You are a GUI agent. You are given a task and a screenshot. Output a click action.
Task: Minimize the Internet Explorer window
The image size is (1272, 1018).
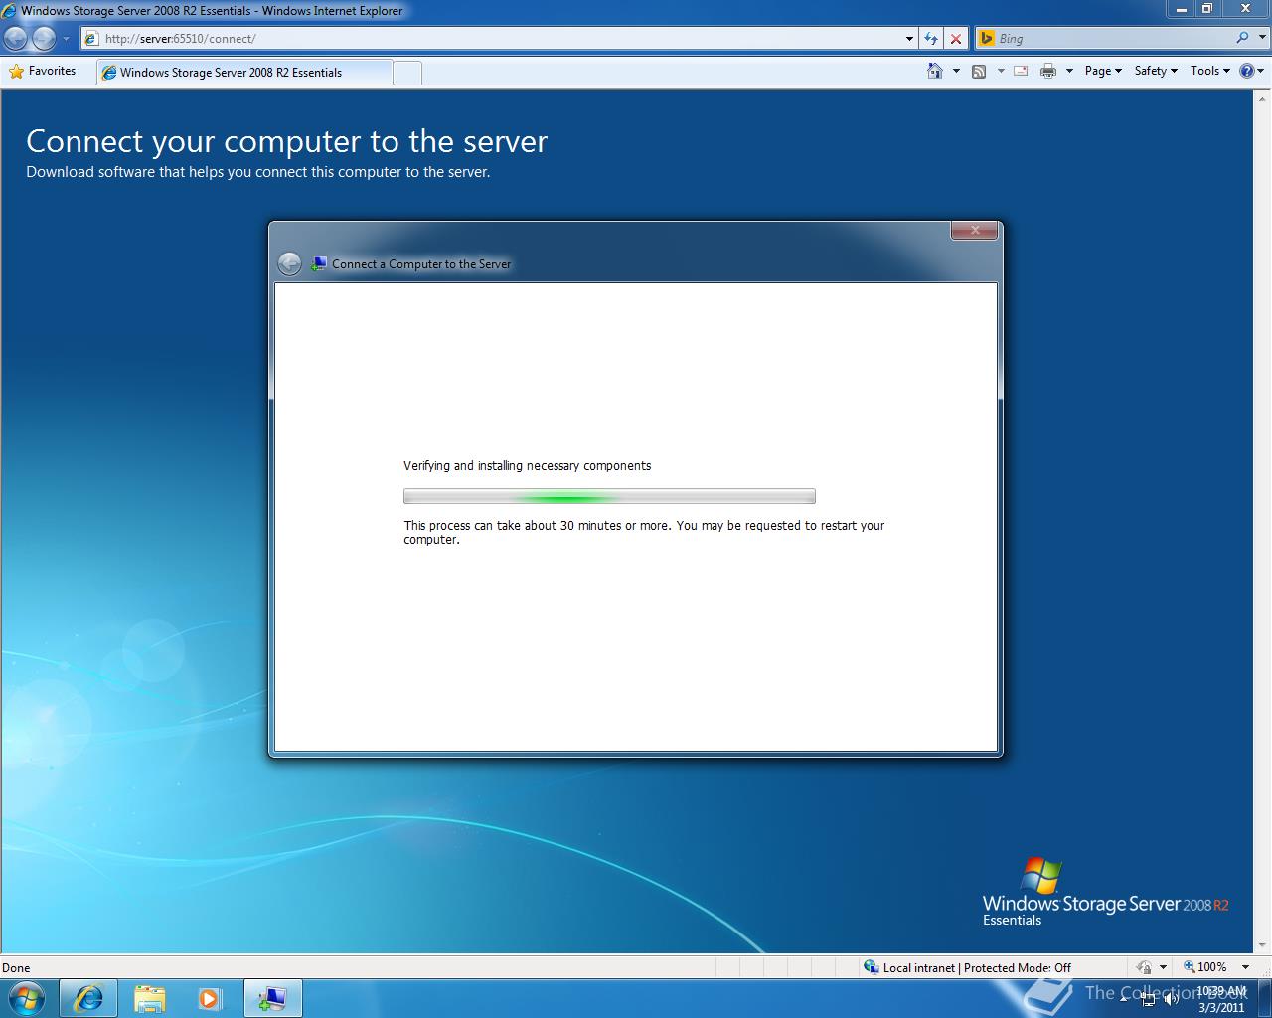[1181, 9]
